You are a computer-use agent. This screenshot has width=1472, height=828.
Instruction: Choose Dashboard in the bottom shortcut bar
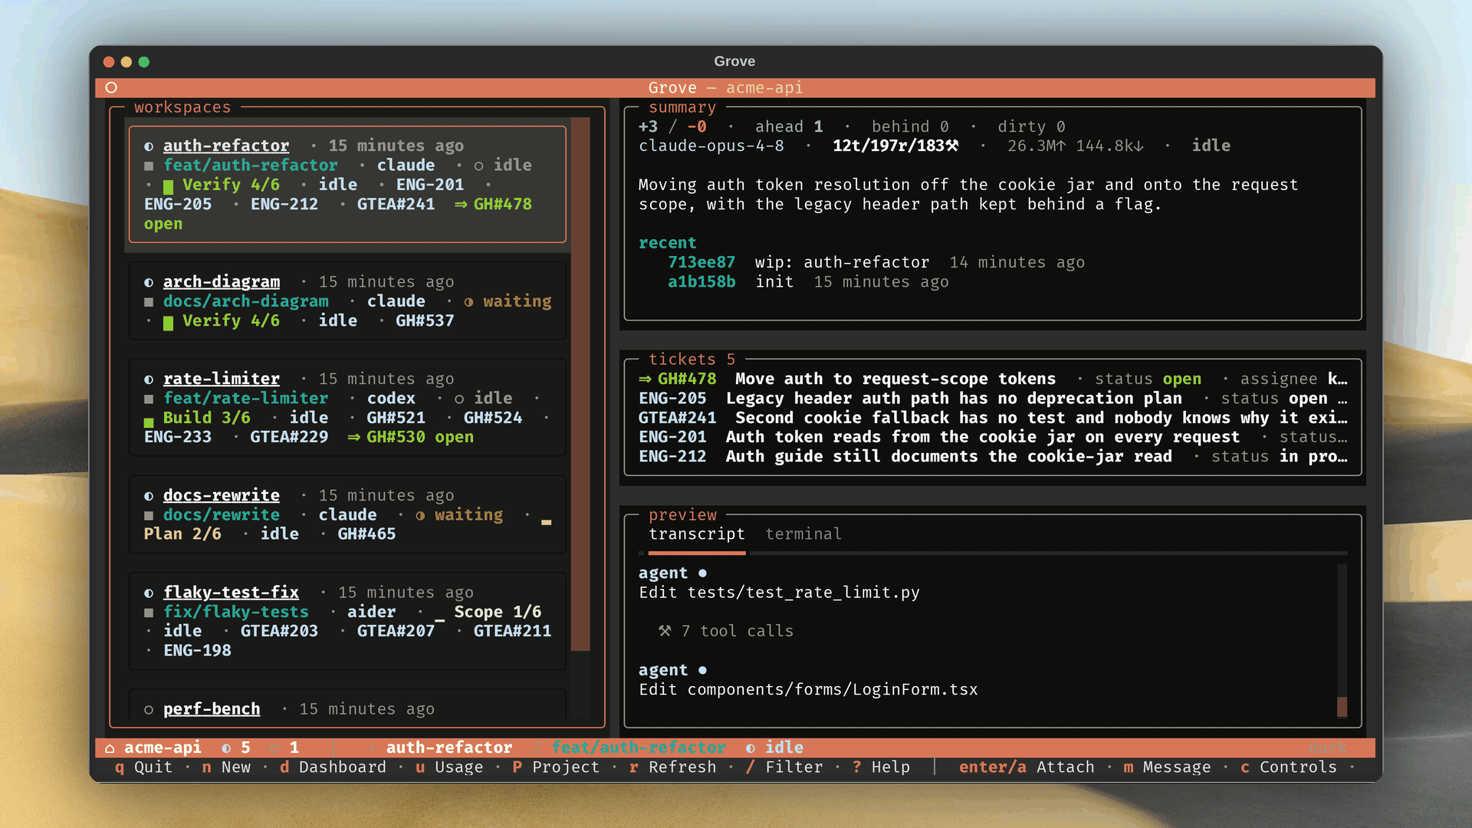333,767
